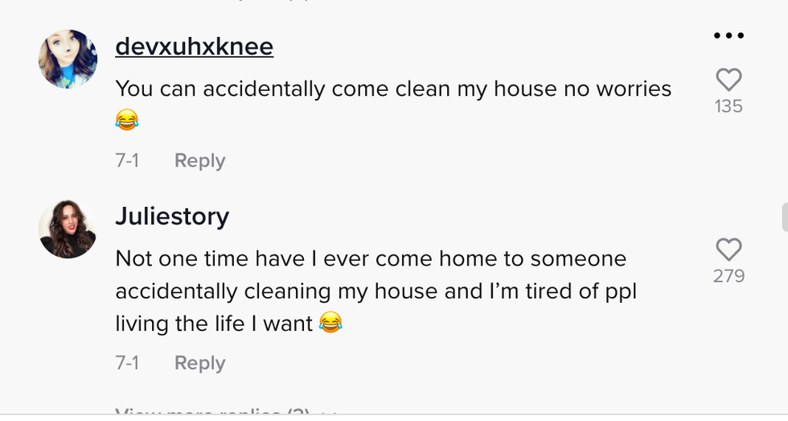The image size is (788, 421).
Task: Click the laughing emoji after 'life I want'
Action: coord(330,324)
